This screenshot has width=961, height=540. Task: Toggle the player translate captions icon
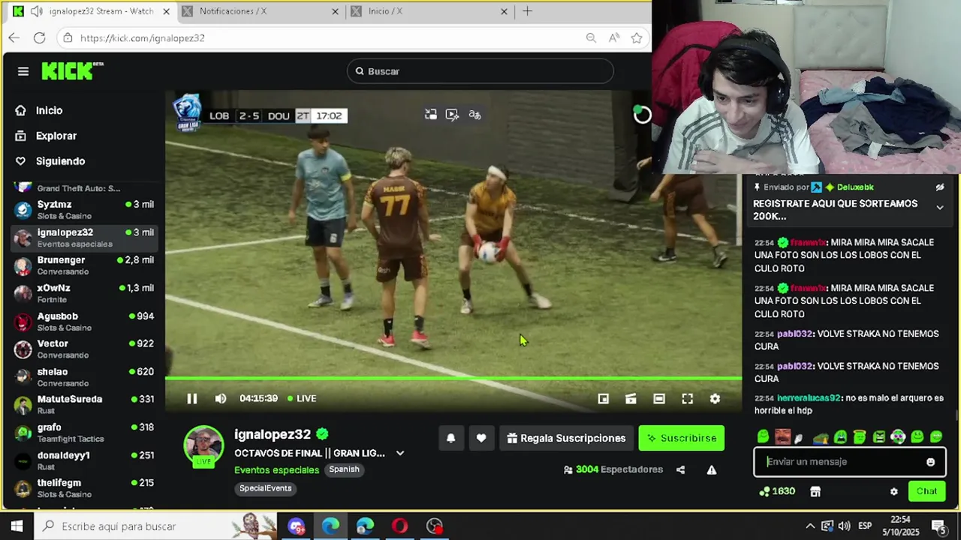coord(474,115)
